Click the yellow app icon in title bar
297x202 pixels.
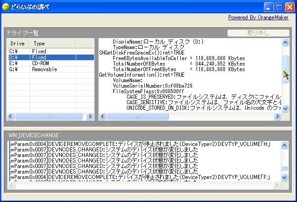pos(5,7)
